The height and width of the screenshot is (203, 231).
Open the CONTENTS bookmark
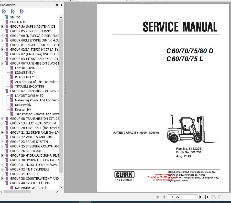[x=18, y=22]
